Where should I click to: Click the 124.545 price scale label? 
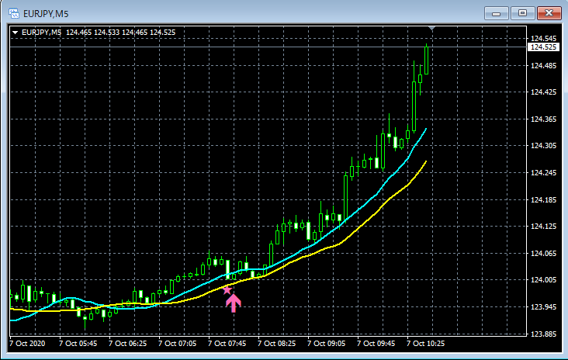point(543,38)
